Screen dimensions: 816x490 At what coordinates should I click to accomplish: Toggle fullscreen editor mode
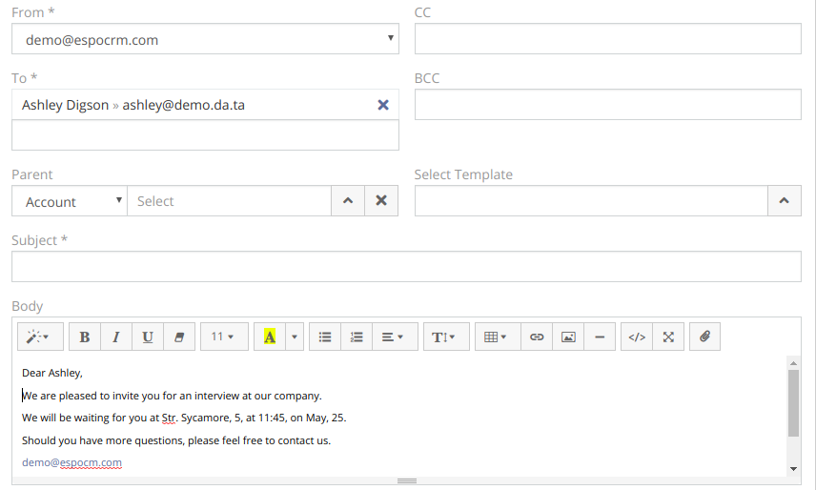point(668,337)
